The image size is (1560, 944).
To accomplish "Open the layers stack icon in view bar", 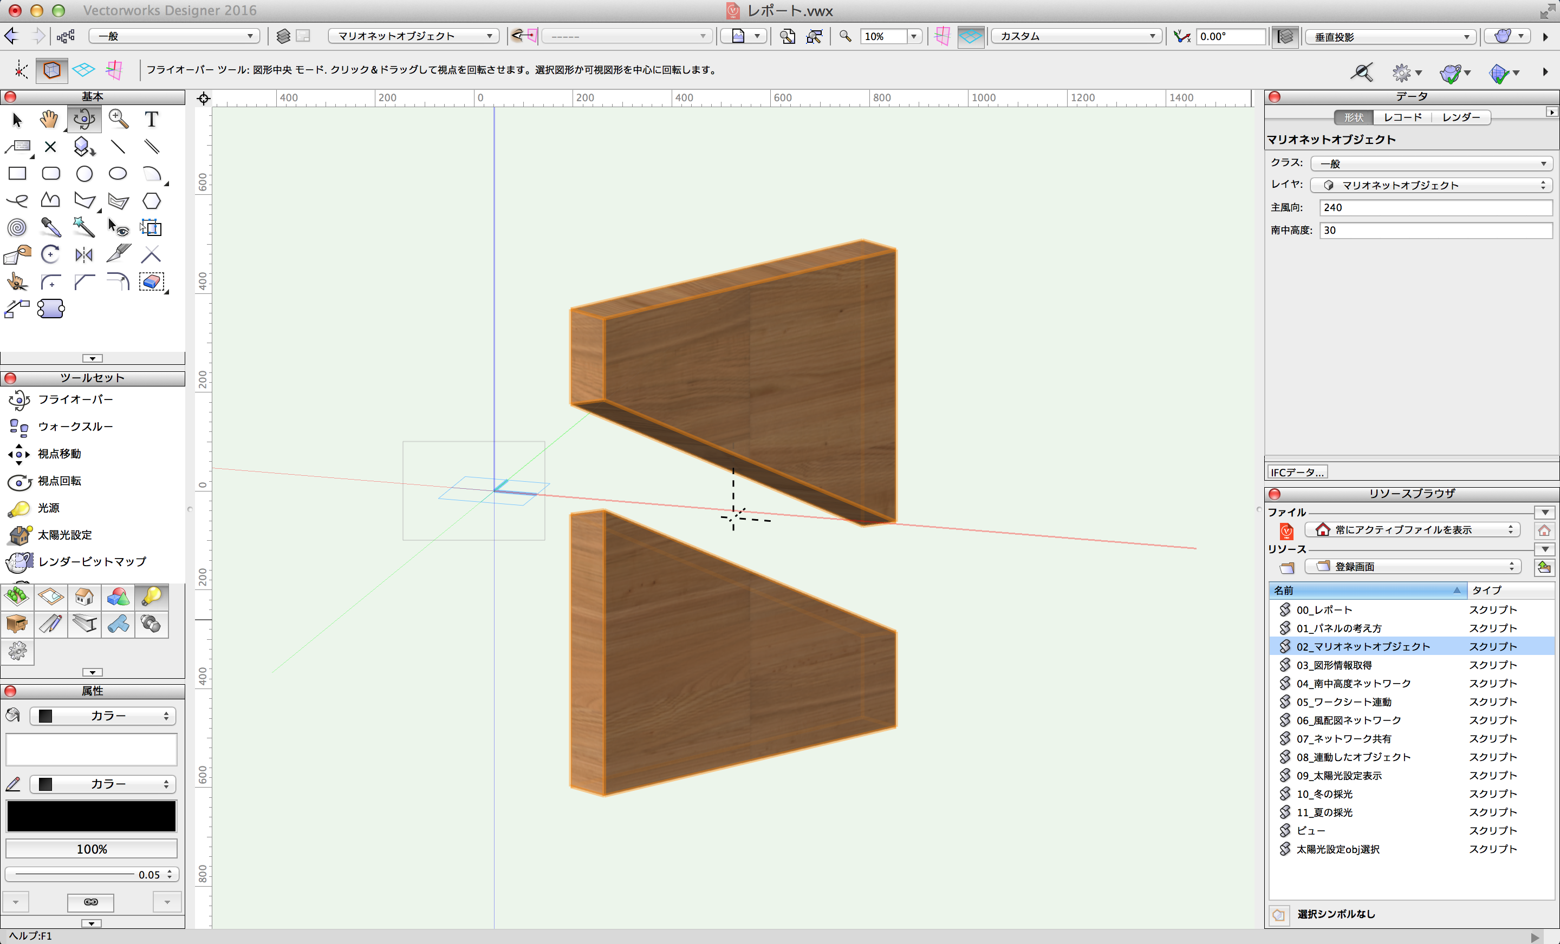I will 283,36.
